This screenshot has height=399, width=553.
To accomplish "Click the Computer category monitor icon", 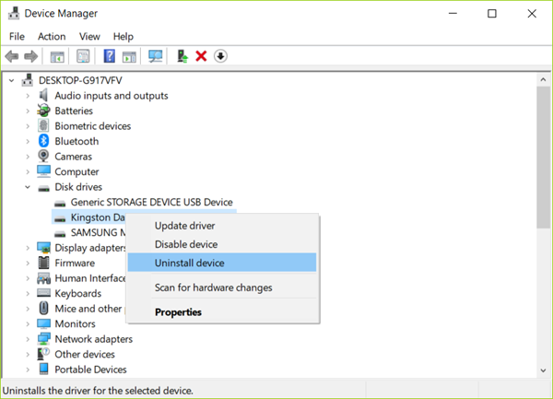I will (x=43, y=171).
